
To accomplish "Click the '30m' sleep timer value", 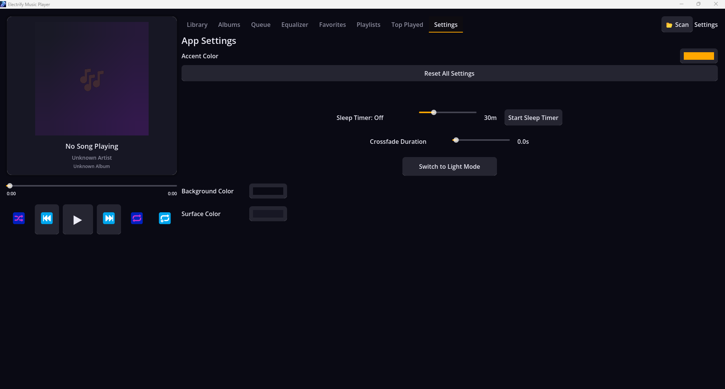I will [x=490, y=118].
